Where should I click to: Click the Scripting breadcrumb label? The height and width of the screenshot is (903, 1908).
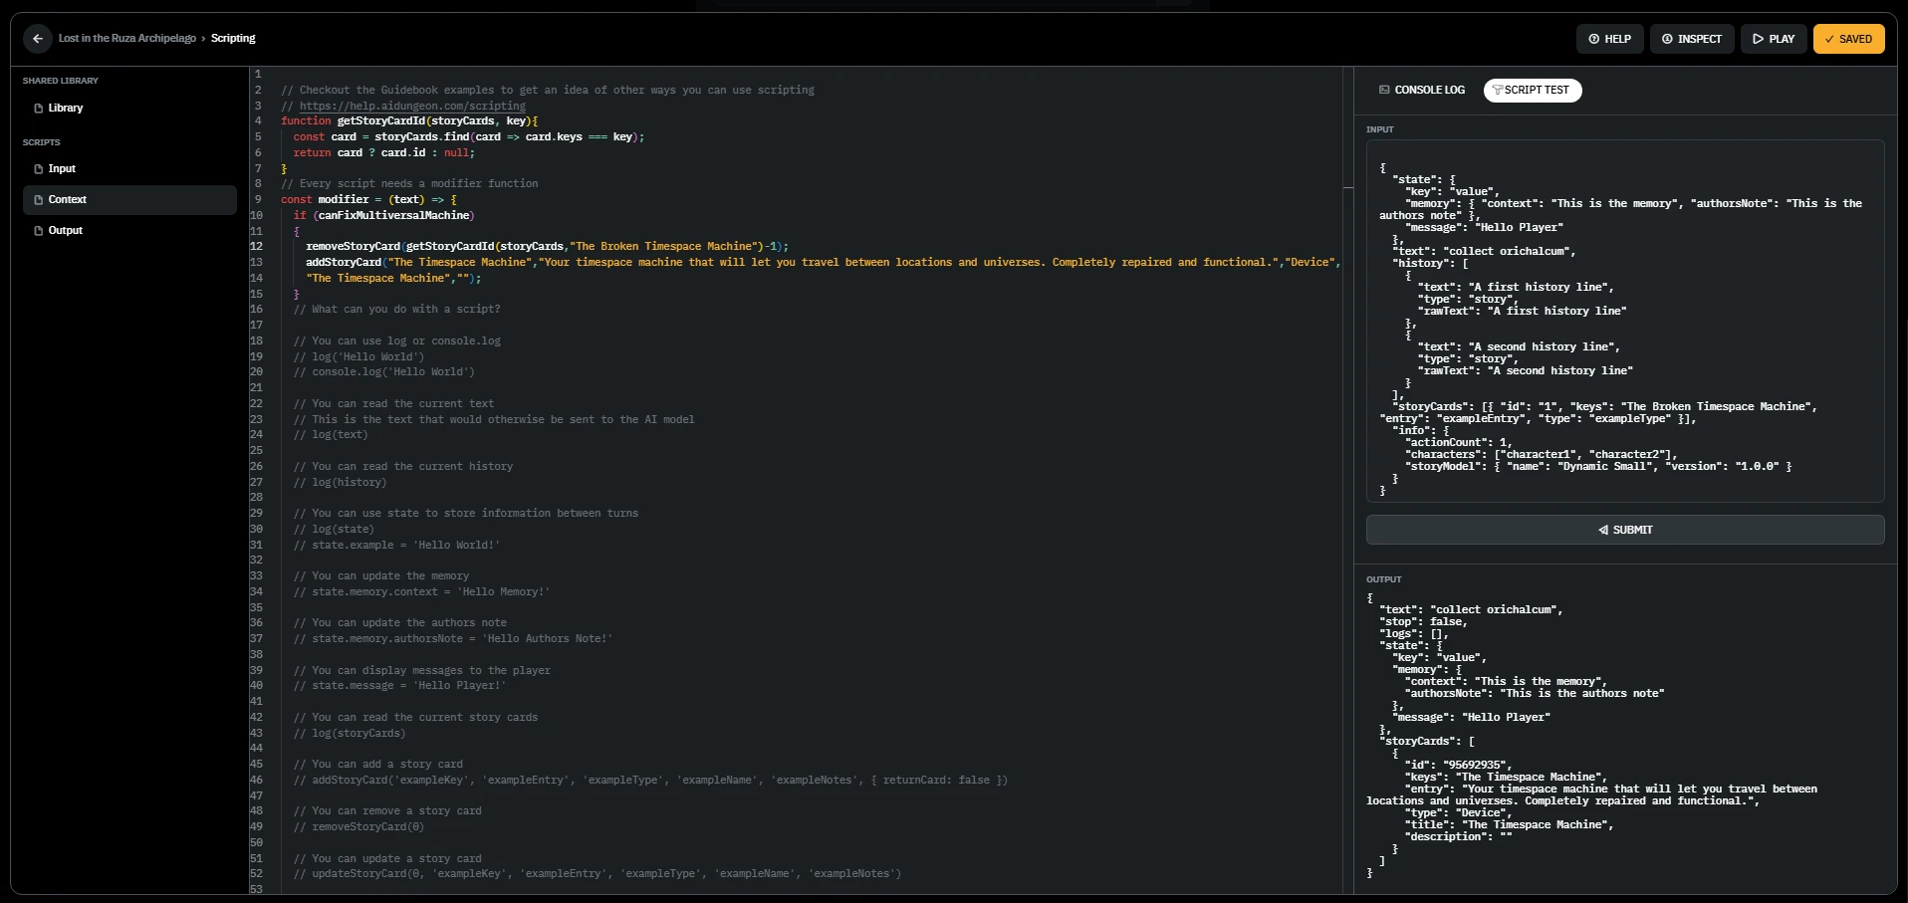(233, 38)
